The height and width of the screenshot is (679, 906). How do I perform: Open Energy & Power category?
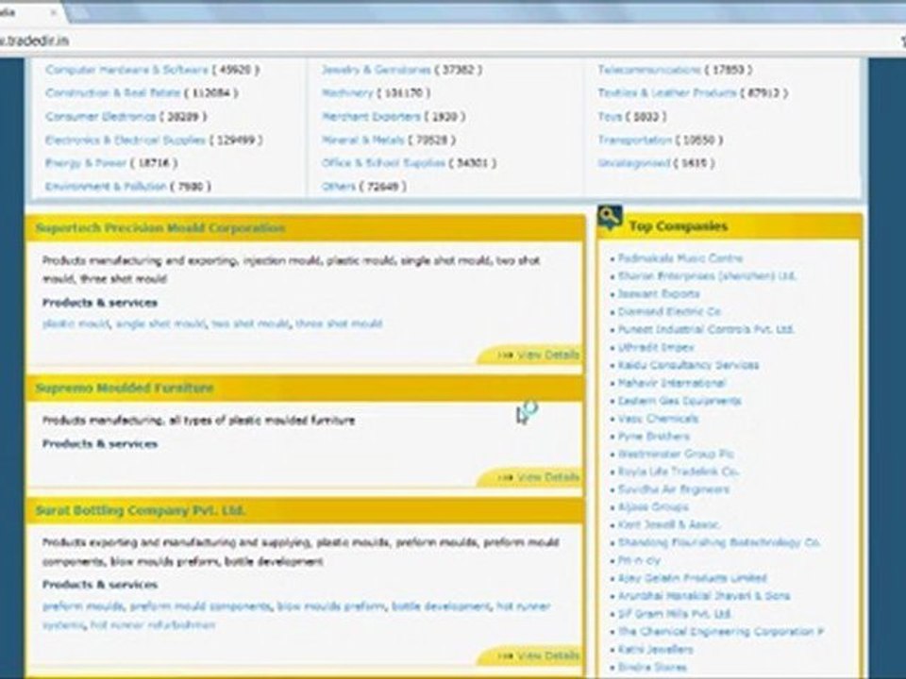(86, 163)
